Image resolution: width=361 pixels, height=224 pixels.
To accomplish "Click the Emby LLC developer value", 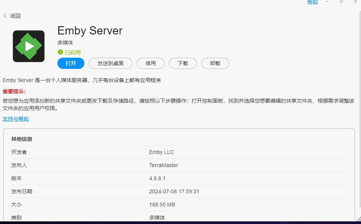I will pyautogui.click(x=162, y=152).
